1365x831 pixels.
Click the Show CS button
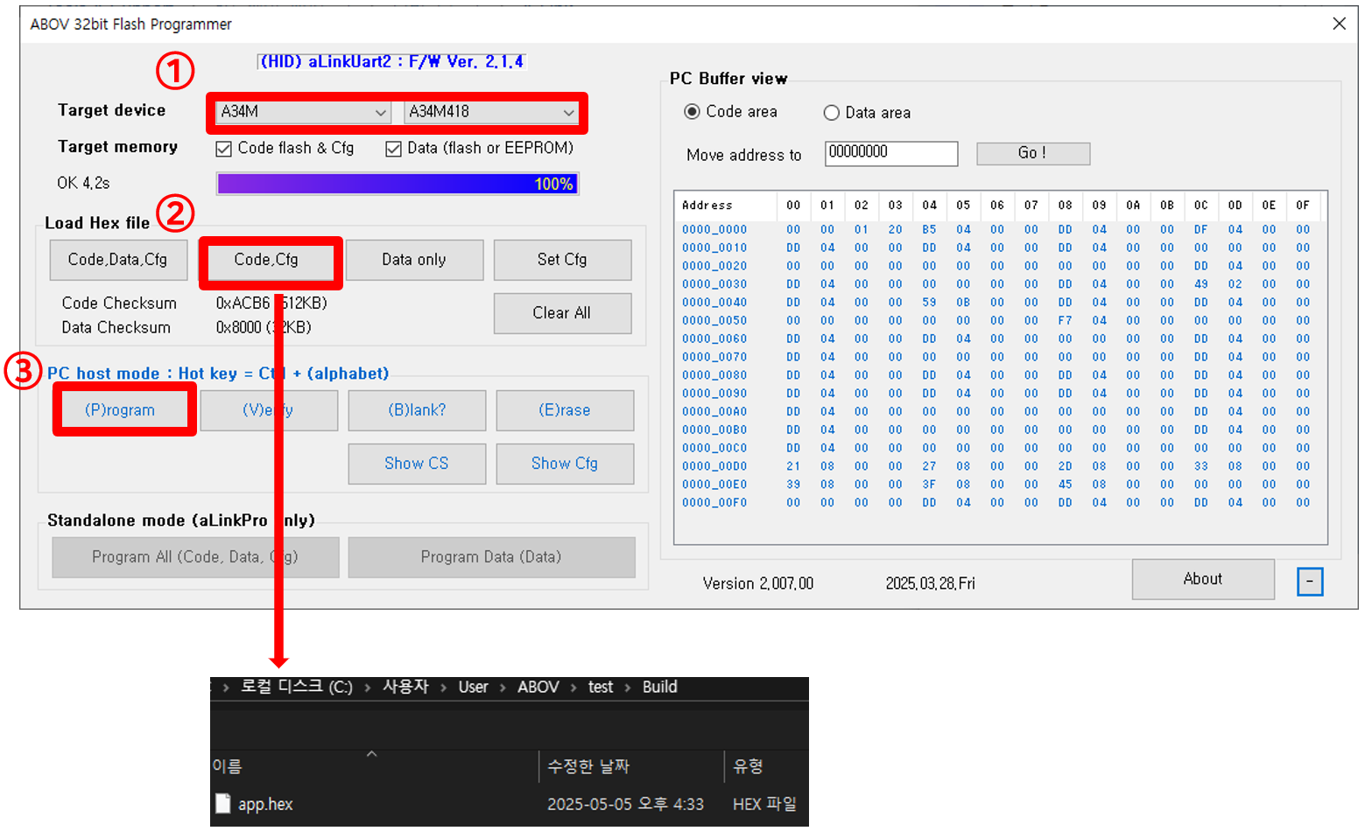point(417,464)
